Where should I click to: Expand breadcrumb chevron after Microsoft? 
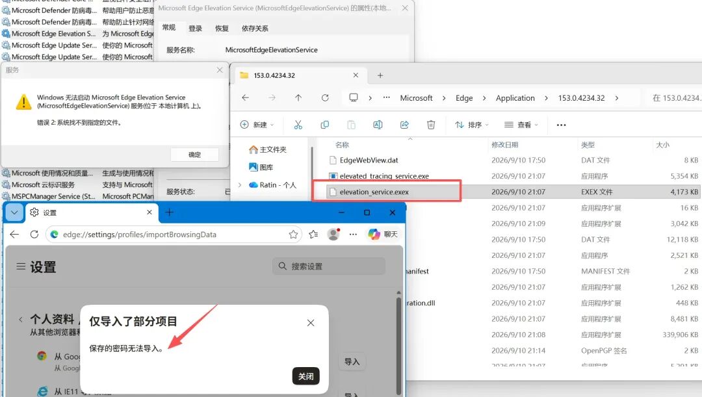pyautogui.click(x=444, y=98)
